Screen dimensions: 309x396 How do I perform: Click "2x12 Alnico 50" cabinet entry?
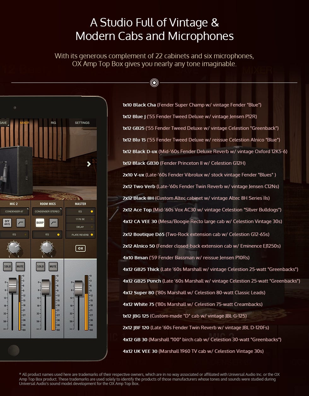[202, 246]
